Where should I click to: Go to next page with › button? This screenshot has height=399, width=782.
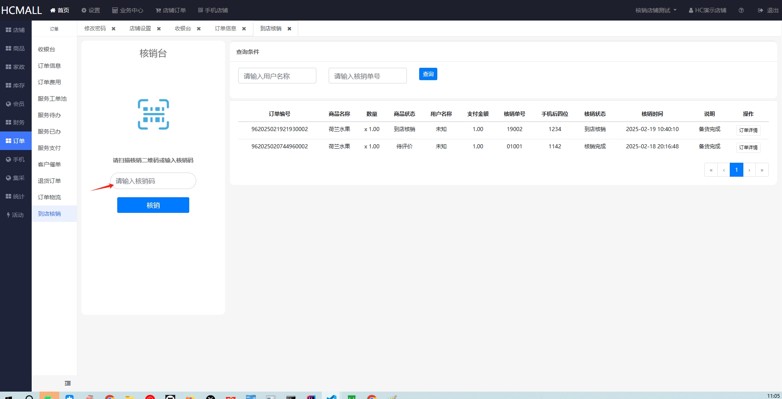749,170
